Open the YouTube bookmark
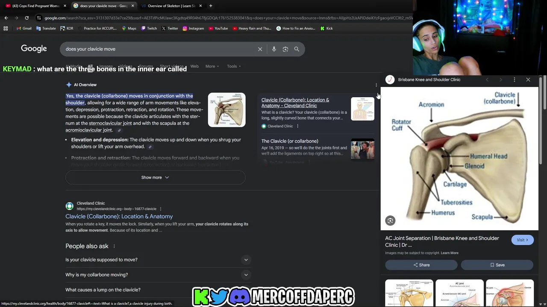Image resolution: width=547 pixels, height=307 pixels. point(218,29)
